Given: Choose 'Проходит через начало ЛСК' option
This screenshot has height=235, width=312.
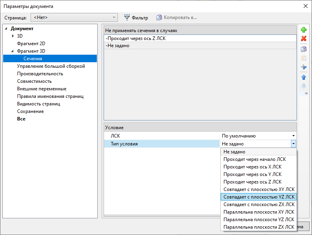Looking at the screenshot, I should (254, 159).
